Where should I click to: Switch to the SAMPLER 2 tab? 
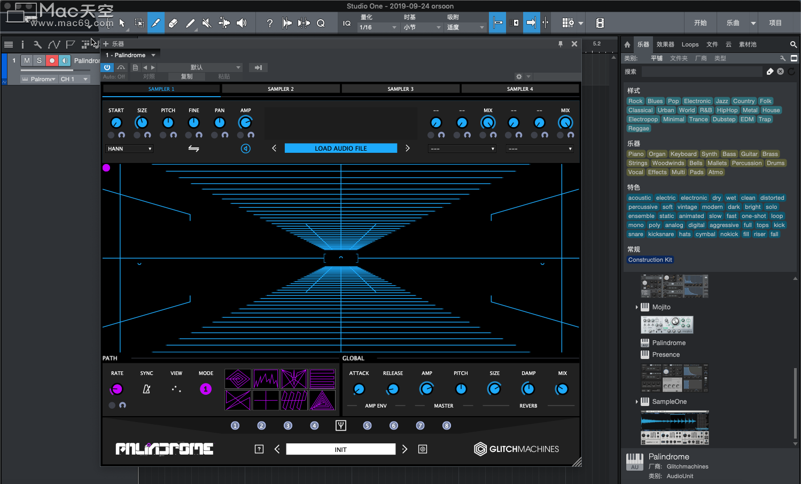click(281, 89)
